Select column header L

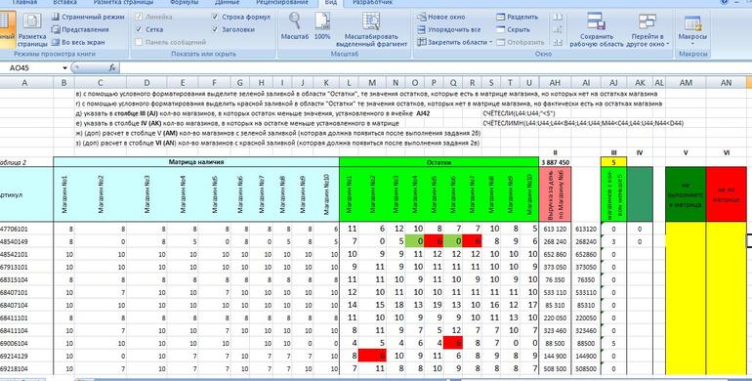[349, 83]
